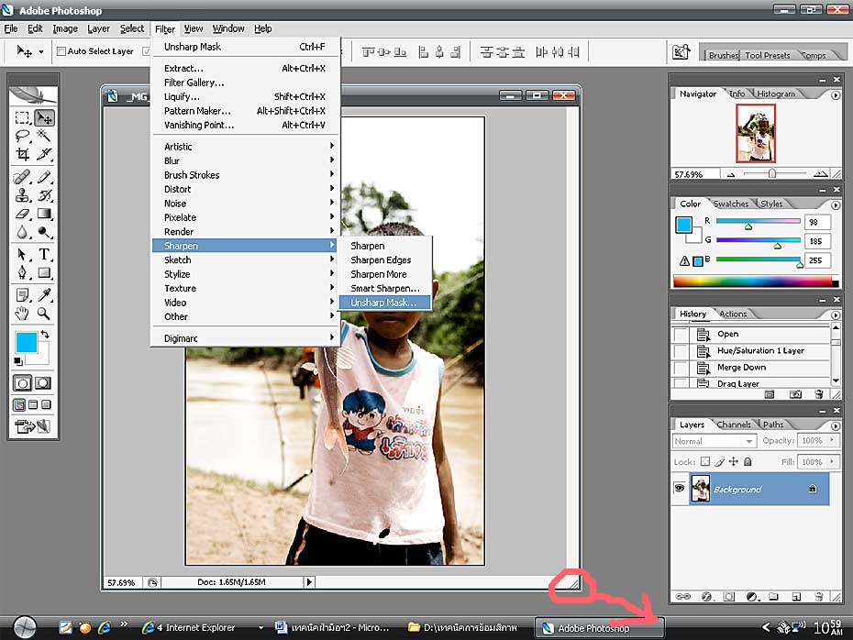Toggle history source box beside Hue/Saturation 1 Layer
Viewport: 853px width, 640px height.
click(681, 351)
